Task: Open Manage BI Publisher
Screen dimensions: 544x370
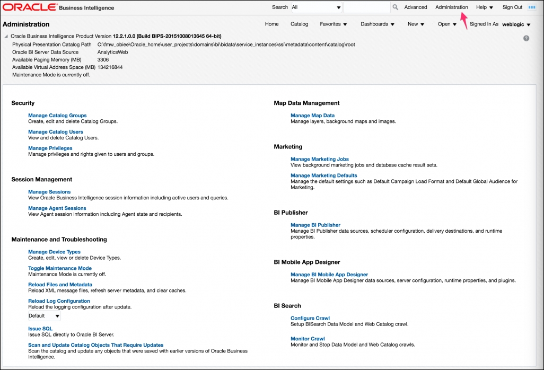Action: (x=315, y=225)
